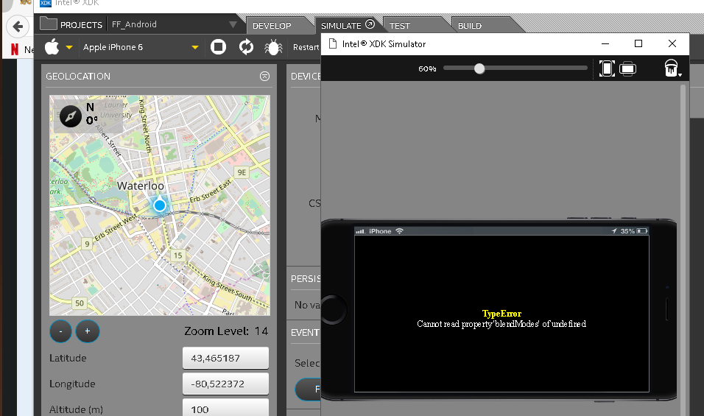The image size is (704, 416).
Task: Open the skin paint bucket dropdown
Action: (672, 68)
